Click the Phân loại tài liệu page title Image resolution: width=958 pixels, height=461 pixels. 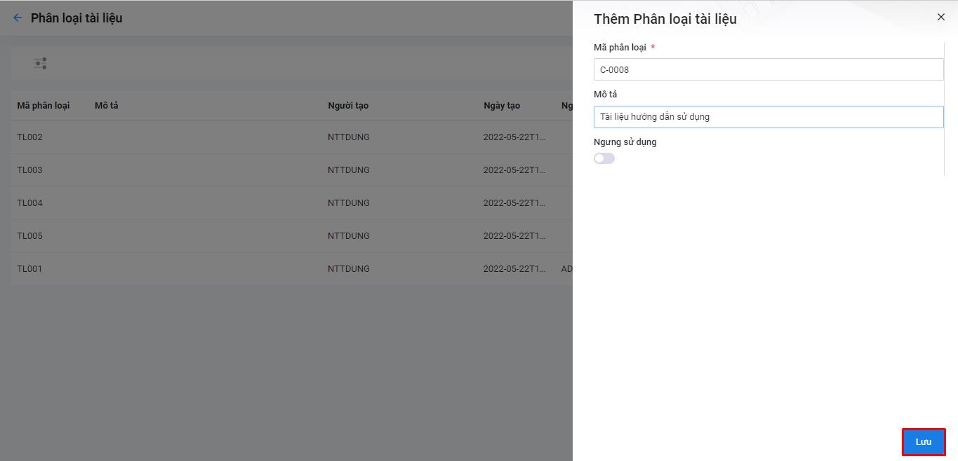pyautogui.click(x=76, y=18)
